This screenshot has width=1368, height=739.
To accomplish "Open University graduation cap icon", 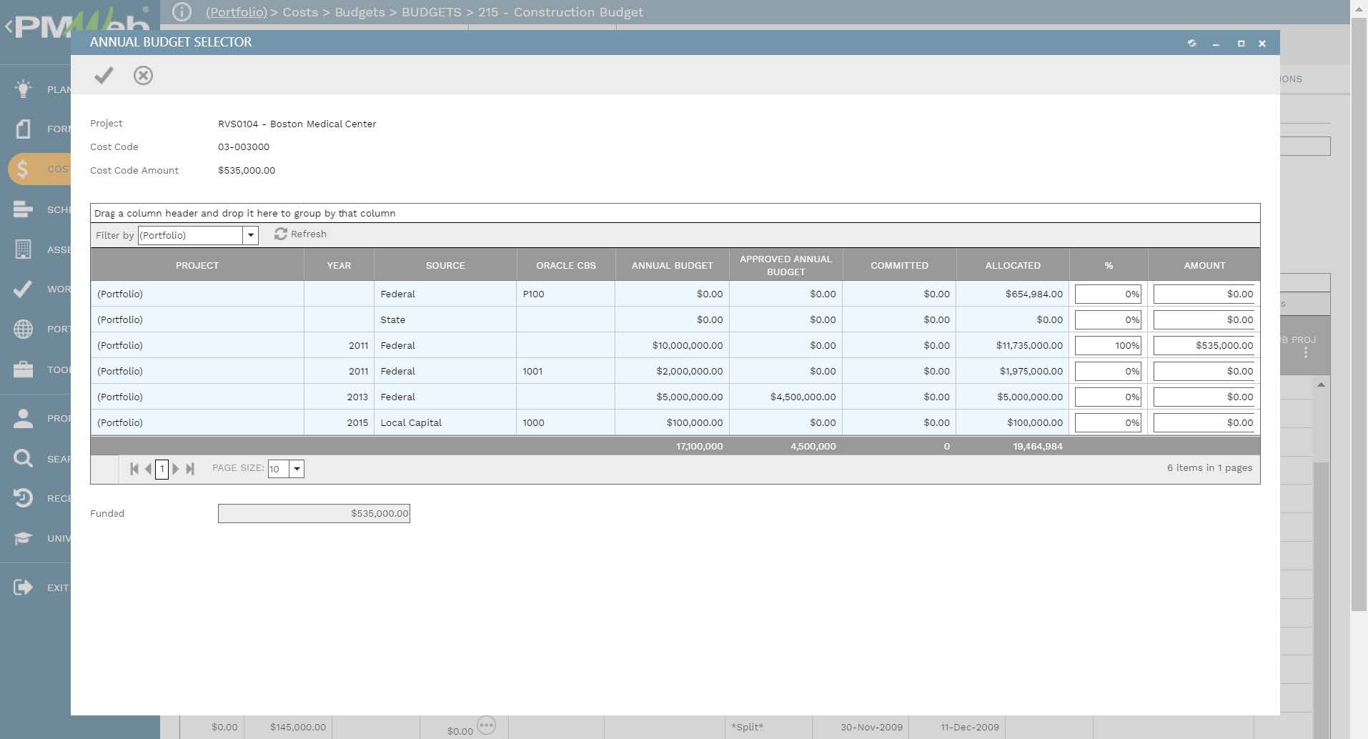I will click(23, 538).
